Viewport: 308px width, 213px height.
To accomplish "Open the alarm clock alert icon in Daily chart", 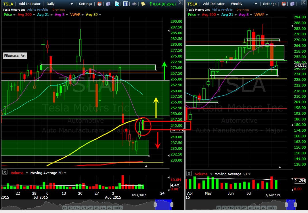I will (x=100, y=4).
